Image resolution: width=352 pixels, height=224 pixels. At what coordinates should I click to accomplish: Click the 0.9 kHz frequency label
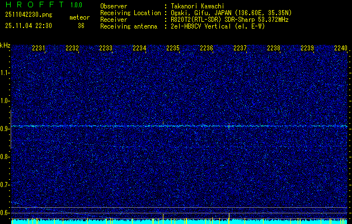click(x=4, y=129)
